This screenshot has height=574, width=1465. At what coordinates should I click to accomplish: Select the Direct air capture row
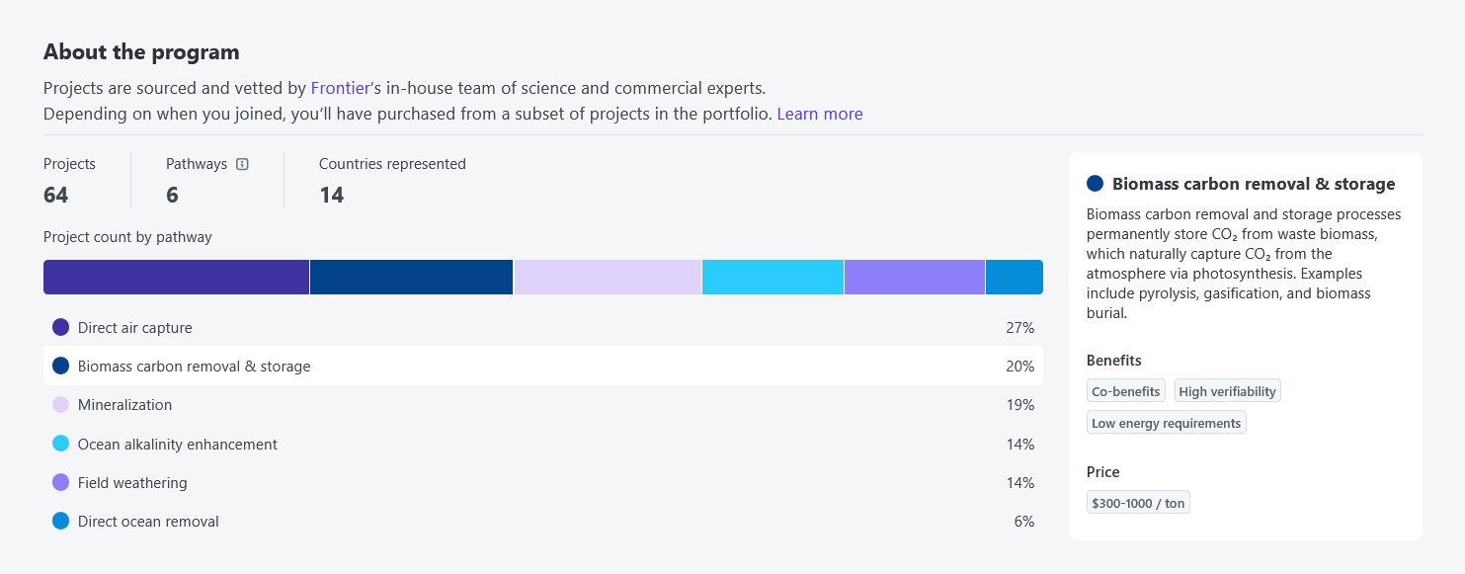(x=543, y=328)
